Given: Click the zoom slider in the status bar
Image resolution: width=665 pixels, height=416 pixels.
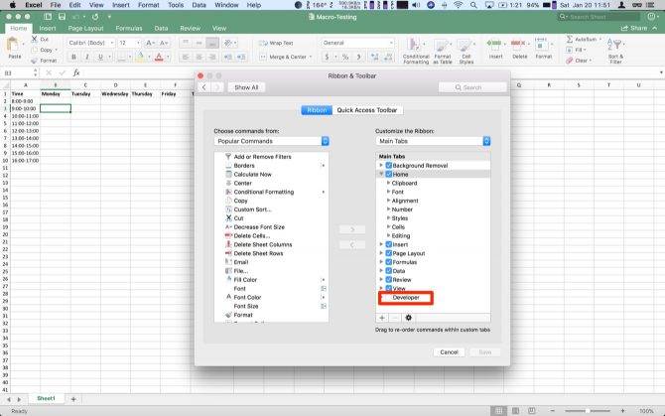Looking at the screenshot, I should point(588,411).
